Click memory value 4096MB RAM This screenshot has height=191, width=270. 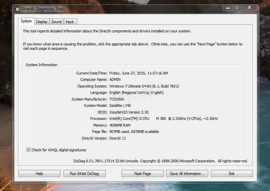(x=120, y=125)
